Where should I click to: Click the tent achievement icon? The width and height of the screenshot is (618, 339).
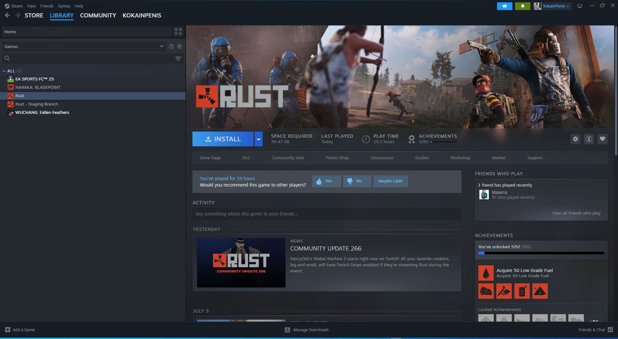point(540,291)
